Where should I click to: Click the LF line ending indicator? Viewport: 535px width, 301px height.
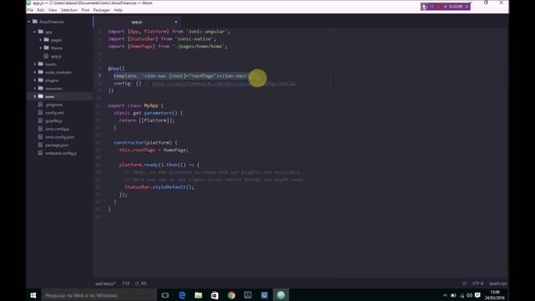click(x=464, y=283)
